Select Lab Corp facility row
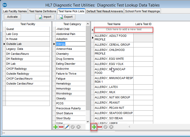 tap(28, 34)
